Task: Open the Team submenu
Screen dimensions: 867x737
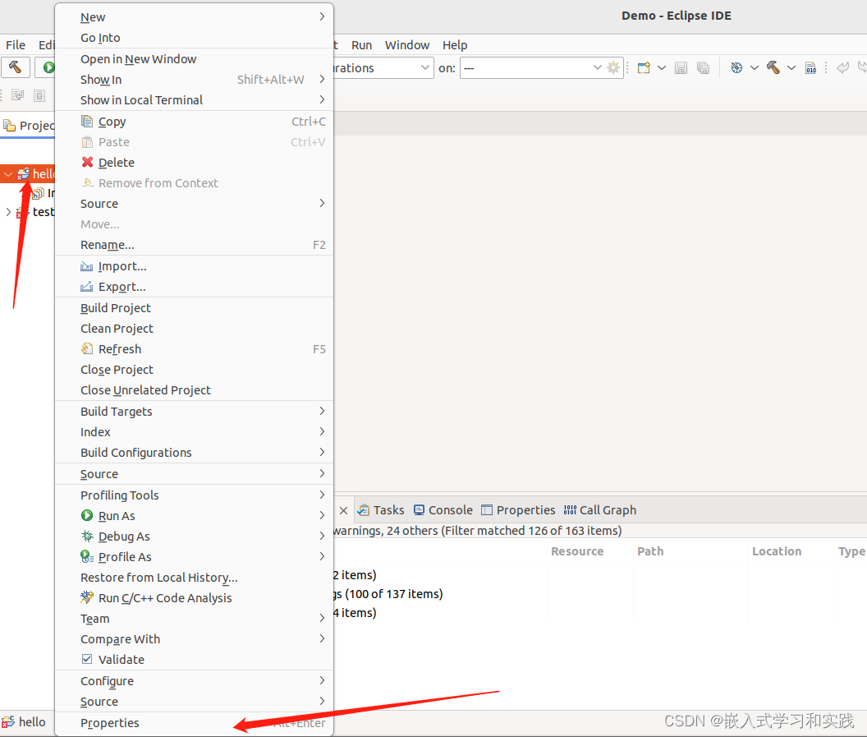Action: 194,618
